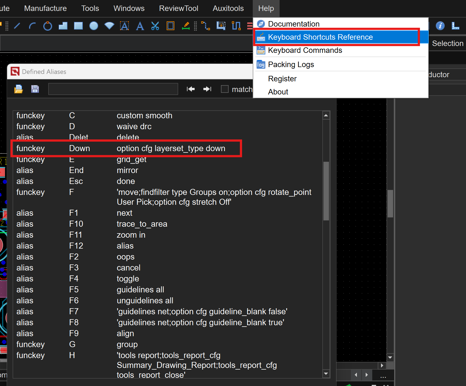Viewport: 466px width, 386px height.
Task: Click the alias search input field
Action: [x=113, y=89]
